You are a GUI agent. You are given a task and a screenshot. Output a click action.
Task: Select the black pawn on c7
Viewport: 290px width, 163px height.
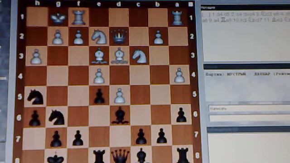tap(141, 137)
